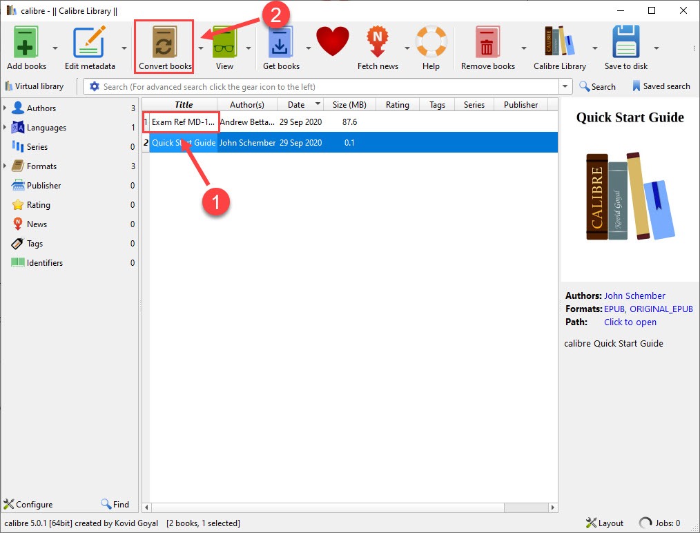Select Rating in the tag browser

[x=39, y=205]
